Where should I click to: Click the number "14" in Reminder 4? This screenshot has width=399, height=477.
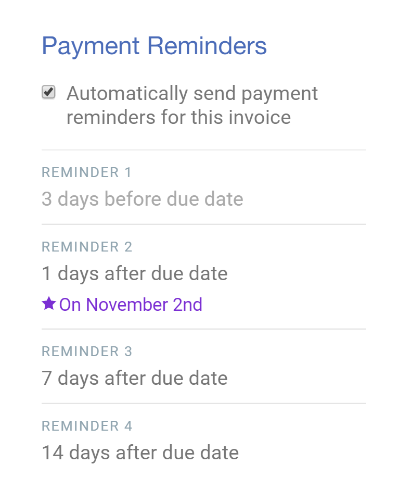pyautogui.click(x=53, y=453)
